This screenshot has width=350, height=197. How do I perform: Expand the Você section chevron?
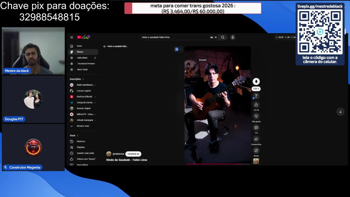click(x=77, y=135)
